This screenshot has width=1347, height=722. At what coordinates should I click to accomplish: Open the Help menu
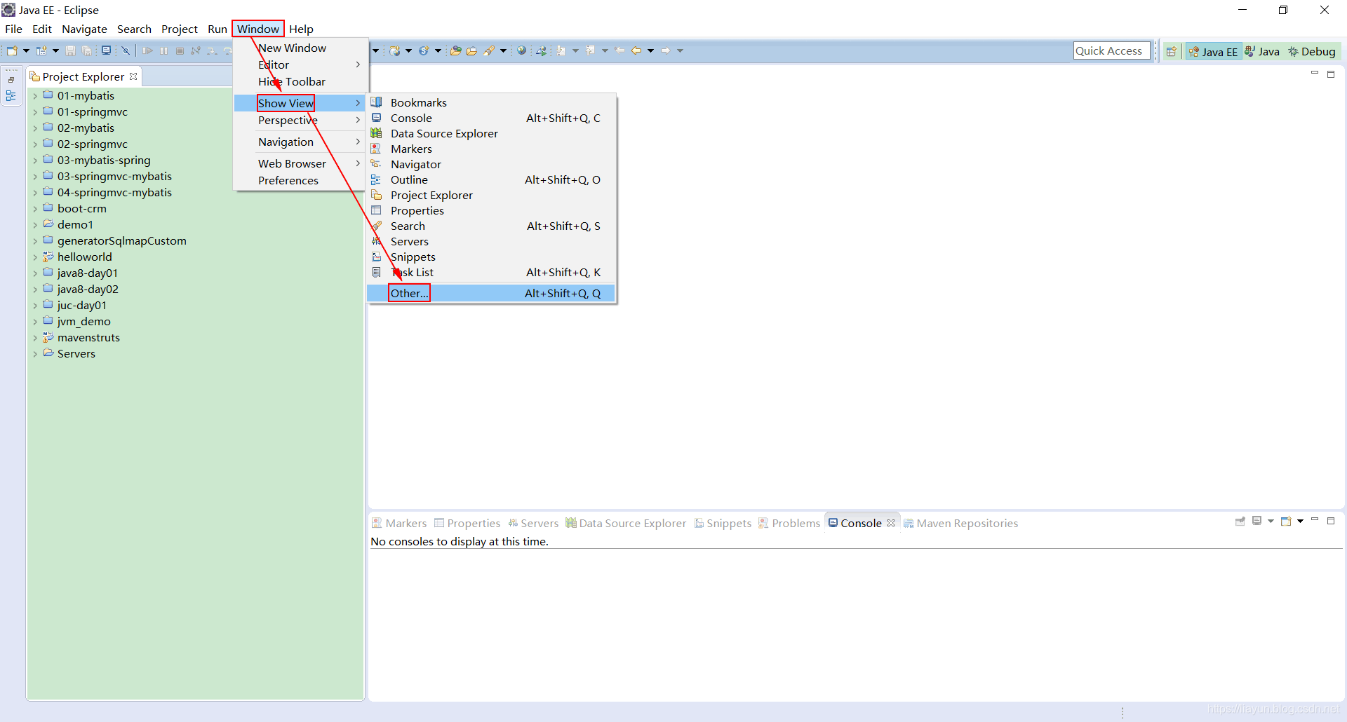pos(301,29)
